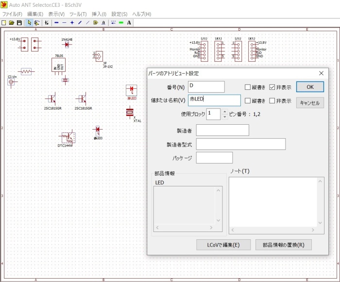Click the Open folder toolbar icon

[x=11, y=22]
